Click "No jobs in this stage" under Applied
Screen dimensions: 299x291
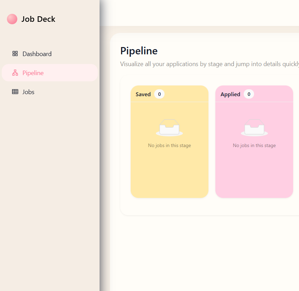click(x=254, y=145)
